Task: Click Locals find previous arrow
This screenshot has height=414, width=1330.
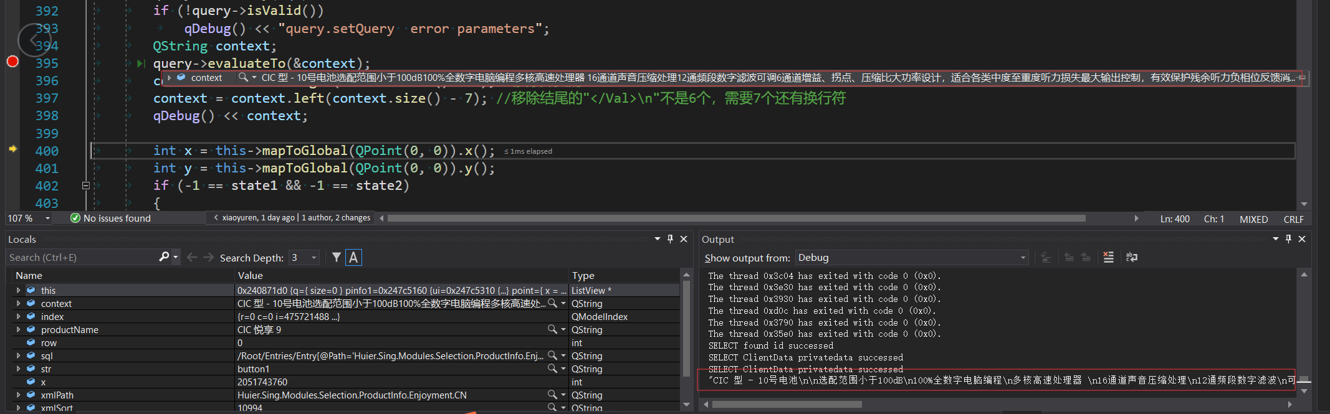Action: (192, 257)
